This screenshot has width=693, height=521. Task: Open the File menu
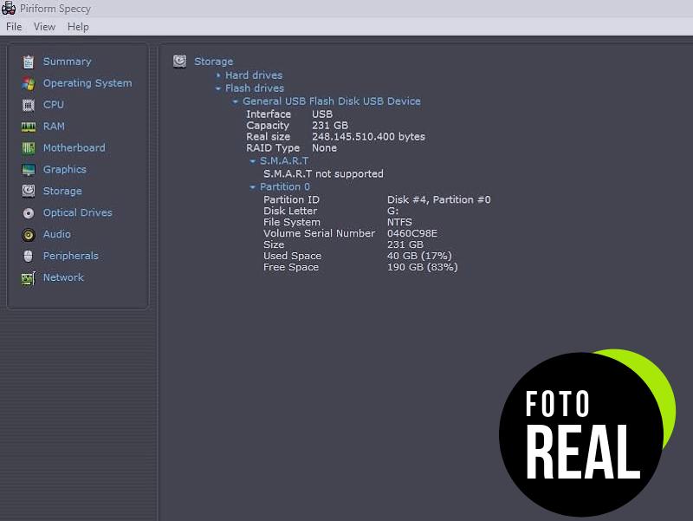click(14, 27)
